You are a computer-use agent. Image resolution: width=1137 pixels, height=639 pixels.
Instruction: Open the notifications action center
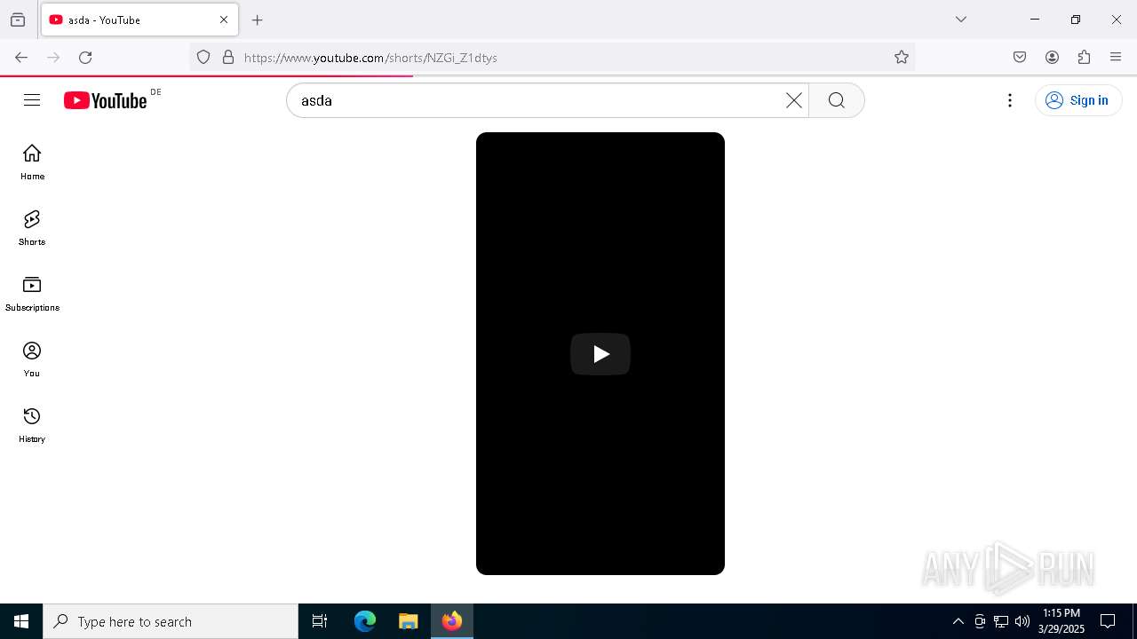(x=1108, y=621)
